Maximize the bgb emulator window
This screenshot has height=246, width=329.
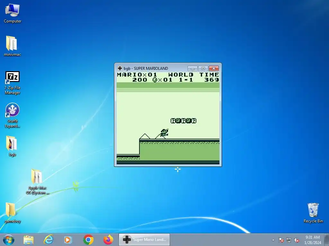click(x=203, y=69)
